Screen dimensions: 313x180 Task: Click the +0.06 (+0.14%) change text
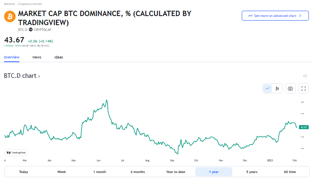[40, 41]
